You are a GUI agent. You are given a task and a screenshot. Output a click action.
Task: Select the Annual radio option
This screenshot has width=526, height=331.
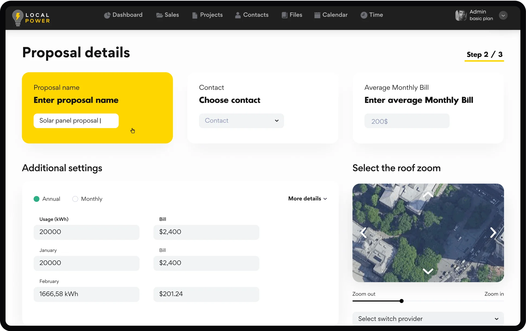click(x=37, y=199)
